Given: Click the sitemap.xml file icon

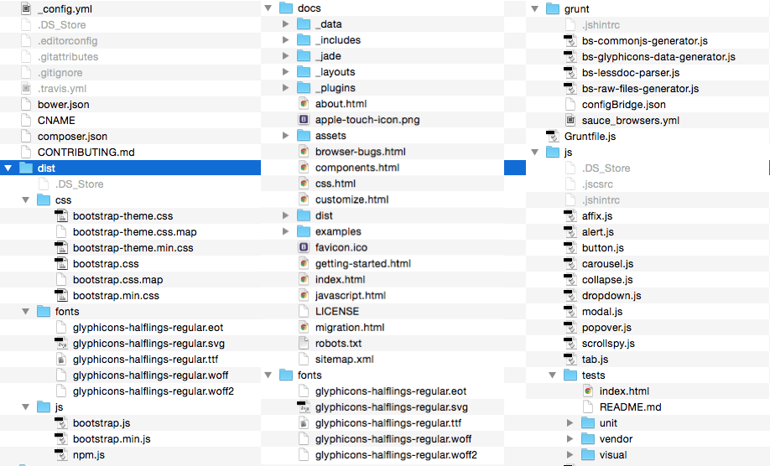Looking at the screenshot, I should tap(304, 359).
